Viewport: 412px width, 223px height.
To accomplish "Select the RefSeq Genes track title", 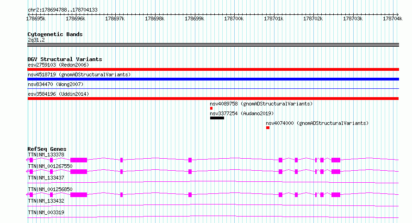I will pos(47,149).
